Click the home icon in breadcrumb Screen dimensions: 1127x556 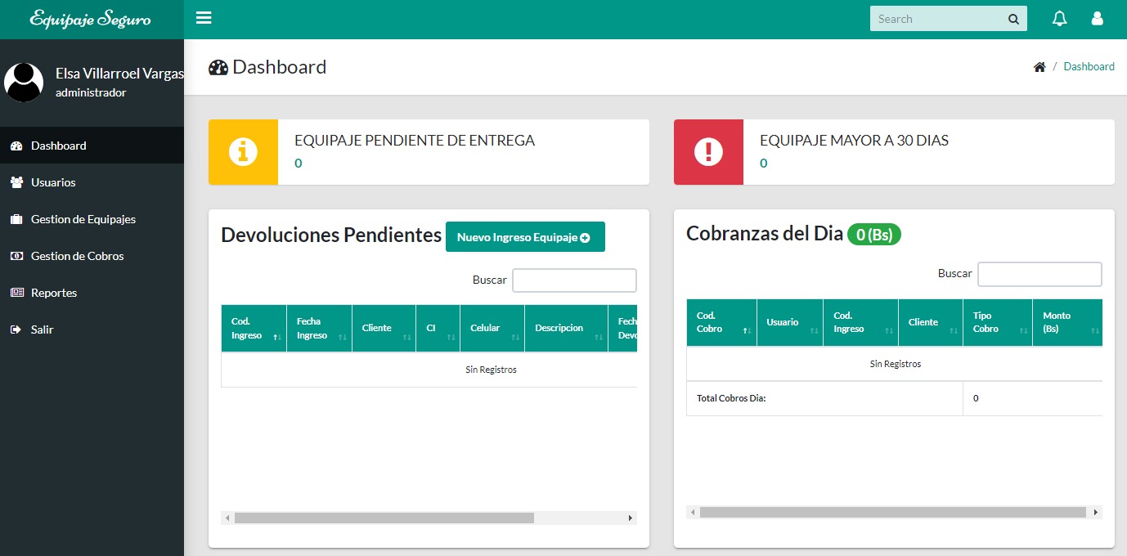[x=1039, y=67]
